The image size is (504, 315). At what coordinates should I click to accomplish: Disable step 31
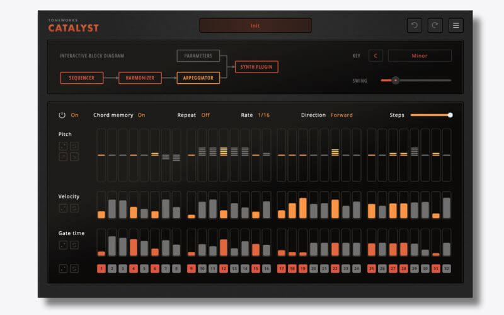436,268
